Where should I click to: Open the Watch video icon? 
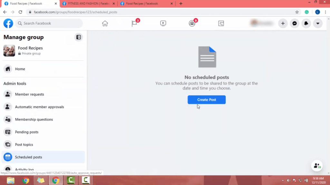point(163,23)
